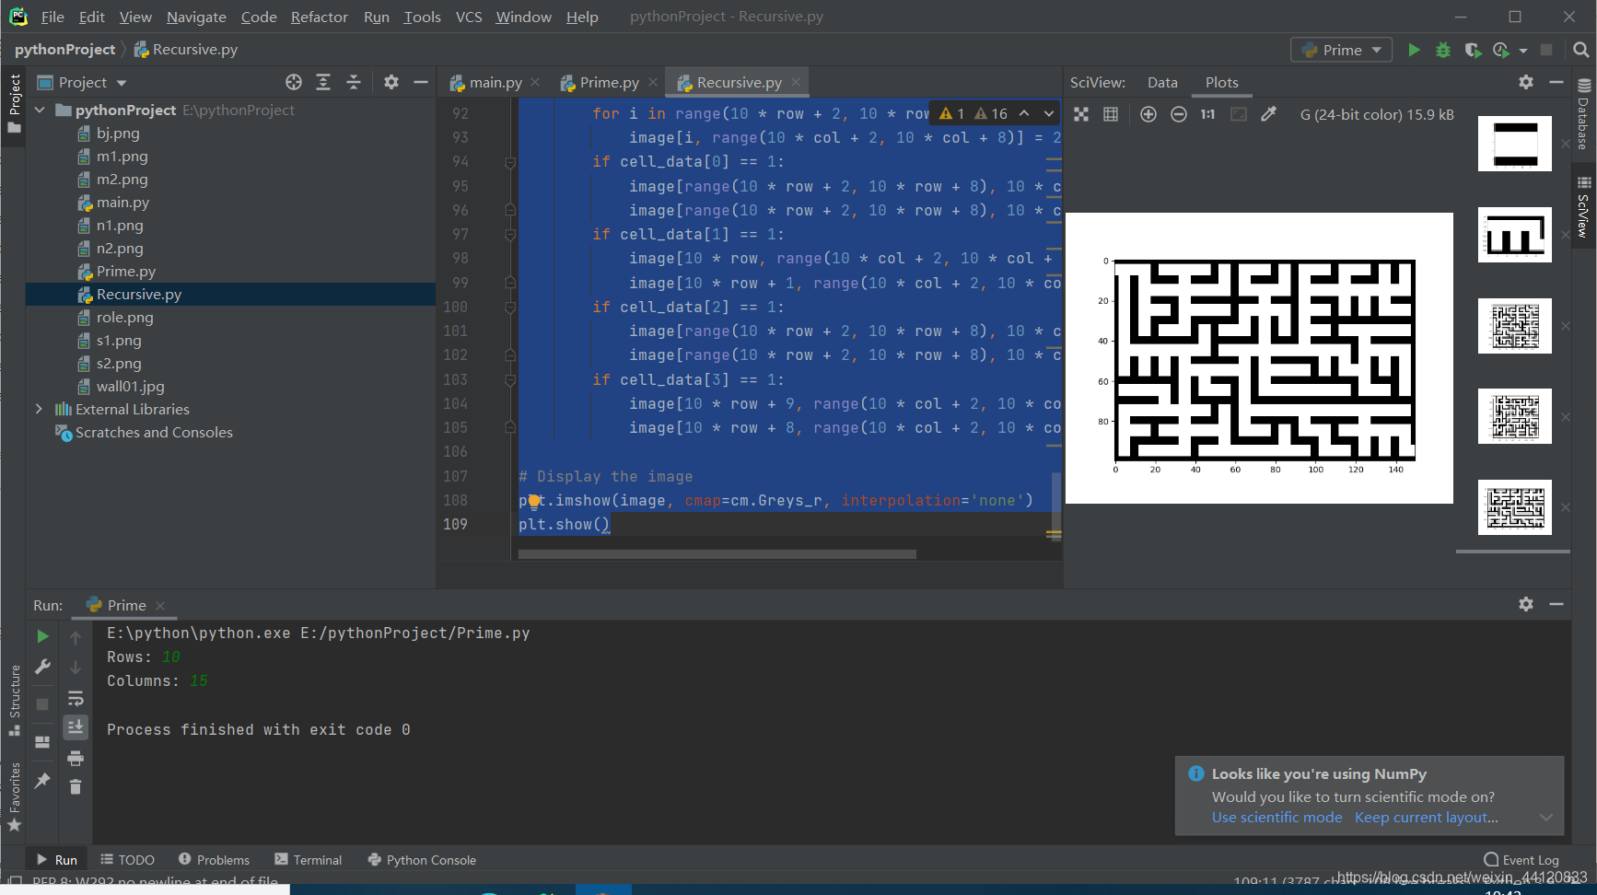Toggle the Project side tool button
This screenshot has width=1597, height=895.
click(15, 102)
